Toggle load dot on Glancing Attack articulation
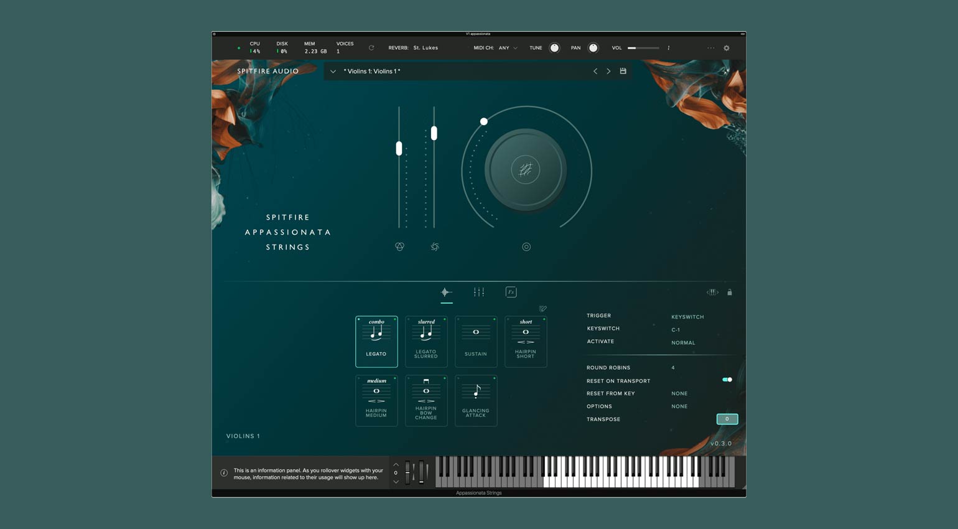Screen dimensions: 958x529 coord(494,378)
